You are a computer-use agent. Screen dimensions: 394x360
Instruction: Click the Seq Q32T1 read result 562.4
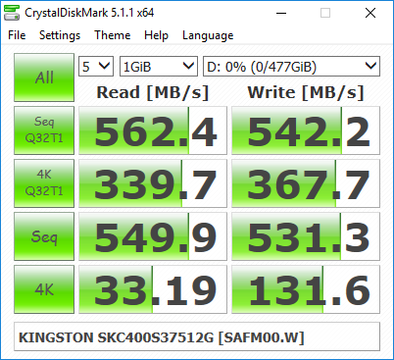pyautogui.click(x=153, y=130)
